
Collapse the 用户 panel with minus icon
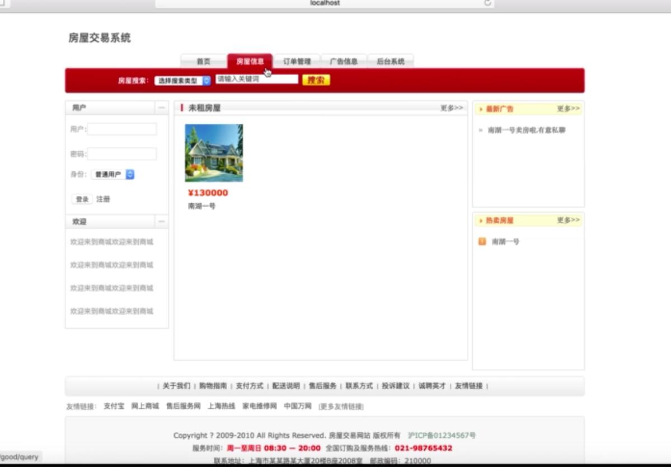pos(161,108)
